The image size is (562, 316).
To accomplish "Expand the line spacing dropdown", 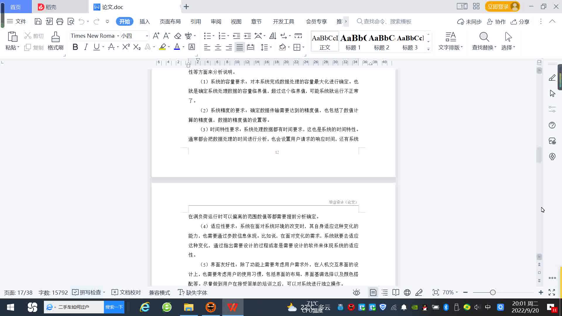I will click(271, 47).
